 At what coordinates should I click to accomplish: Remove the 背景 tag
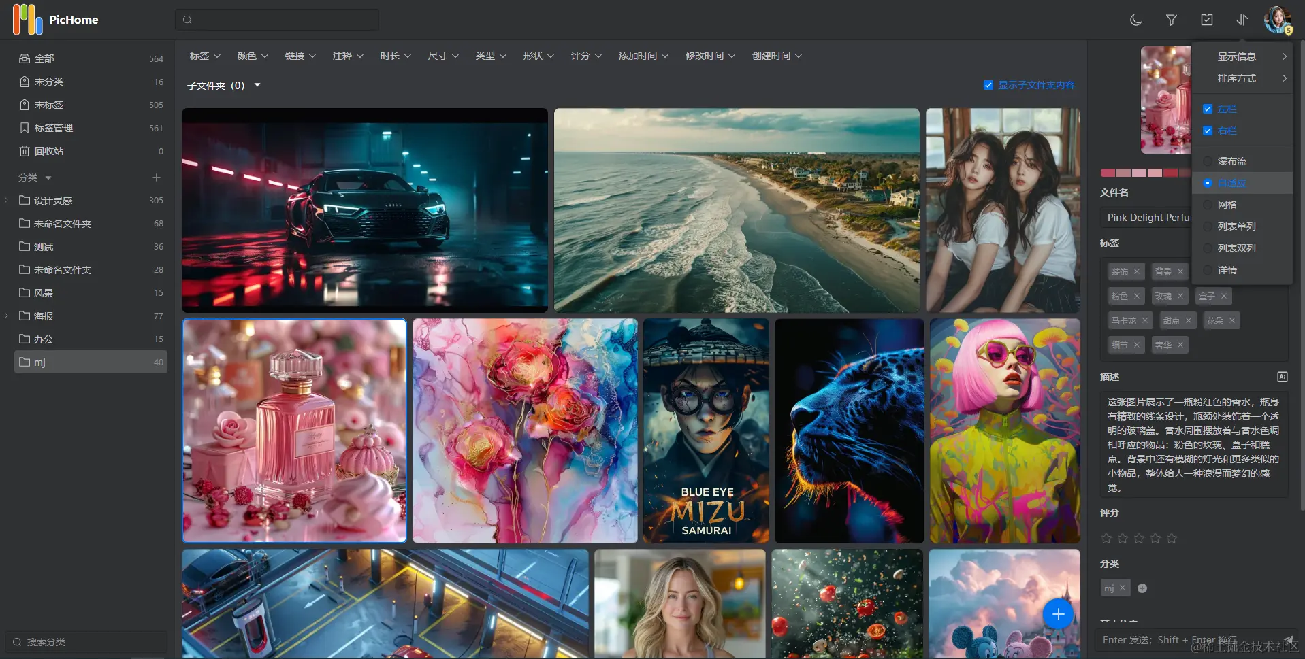coord(1180,271)
